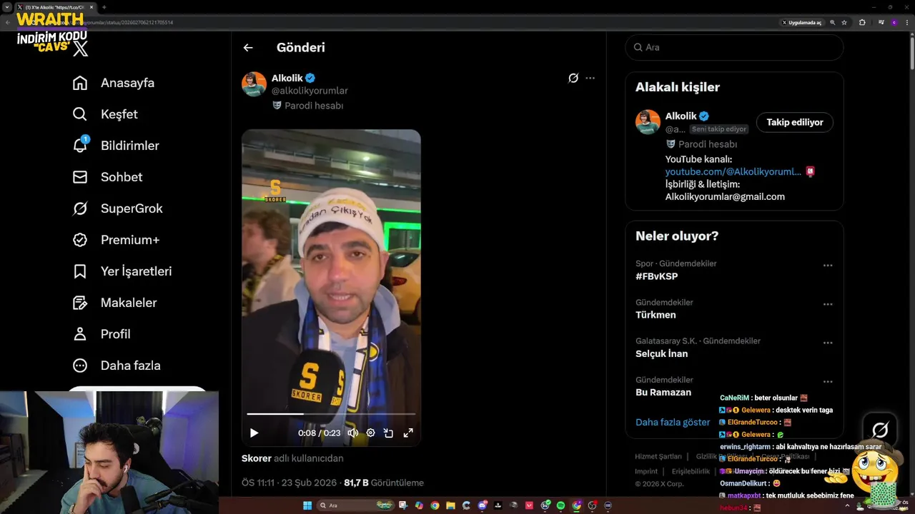
Task: Open #FBvKSP trending topic
Action: [656, 276]
